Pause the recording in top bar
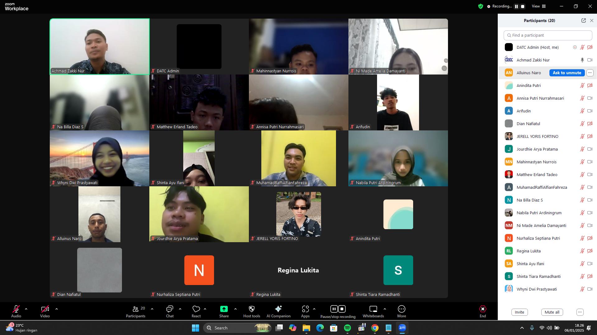The height and width of the screenshot is (335, 597). coord(516,6)
